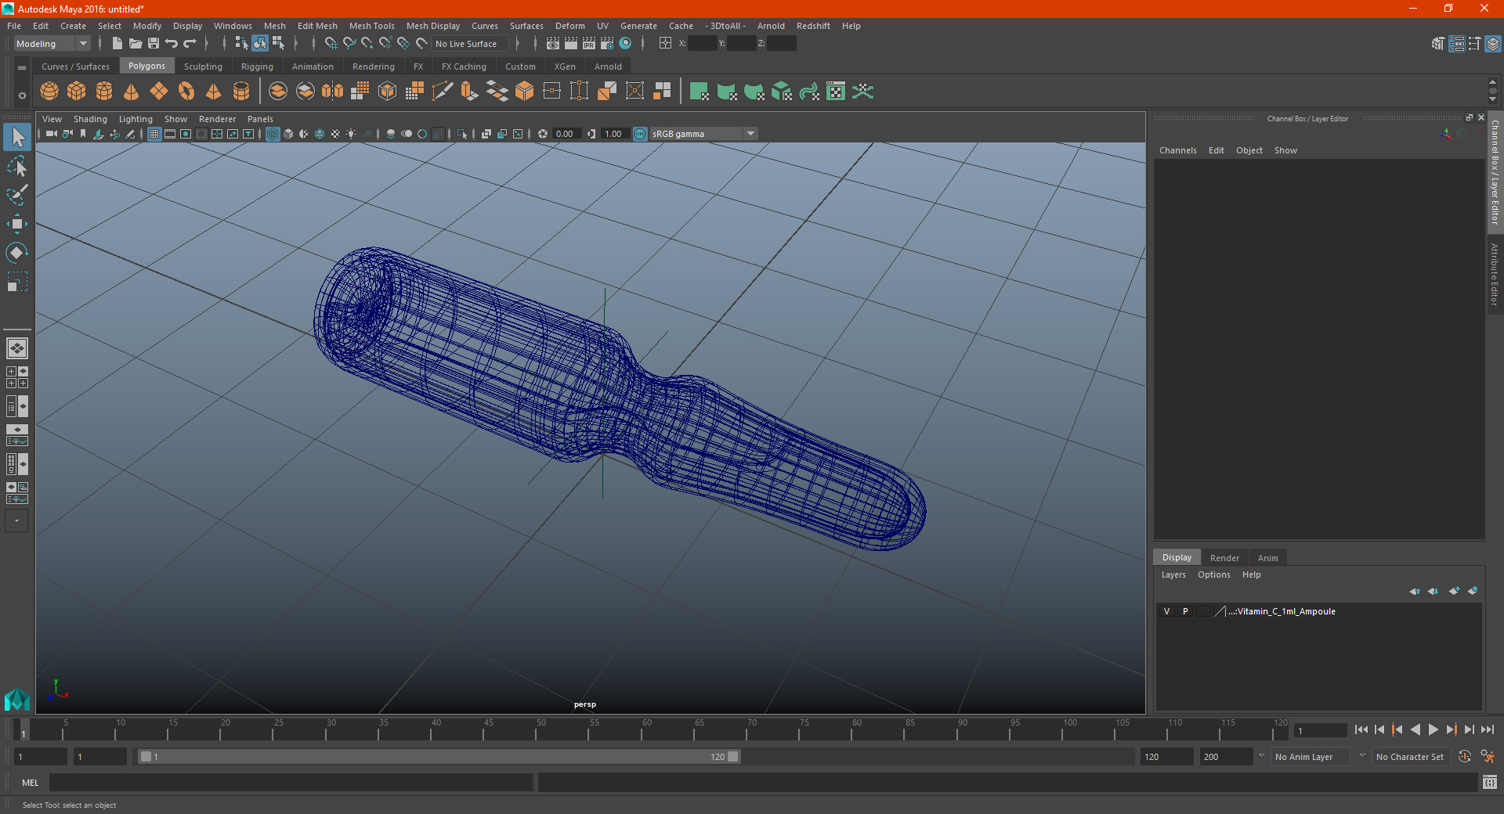Click the time range slider bar
Viewport: 1504px width, 814px height.
pyautogui.click(x=439, y=757)
